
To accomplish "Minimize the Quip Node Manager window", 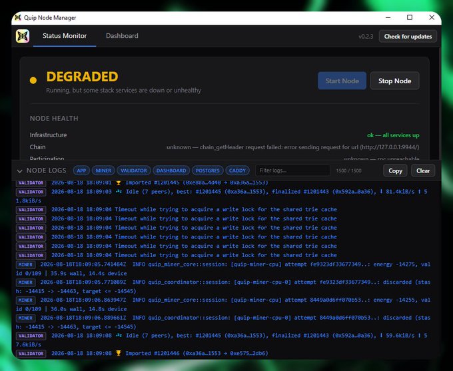I will pyautogui.click(x=388, y=17).
